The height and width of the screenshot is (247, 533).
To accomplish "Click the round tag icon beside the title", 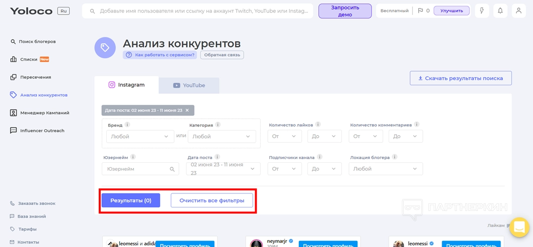I will coord(105,48).
